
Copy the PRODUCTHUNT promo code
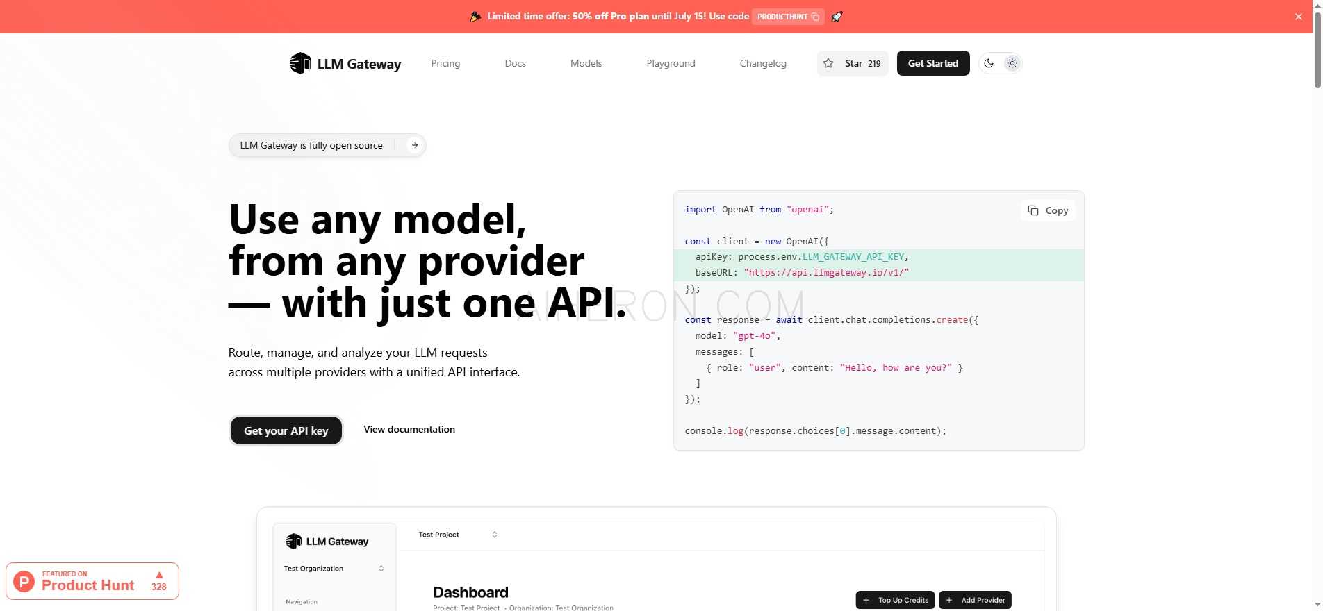(788, 17)
